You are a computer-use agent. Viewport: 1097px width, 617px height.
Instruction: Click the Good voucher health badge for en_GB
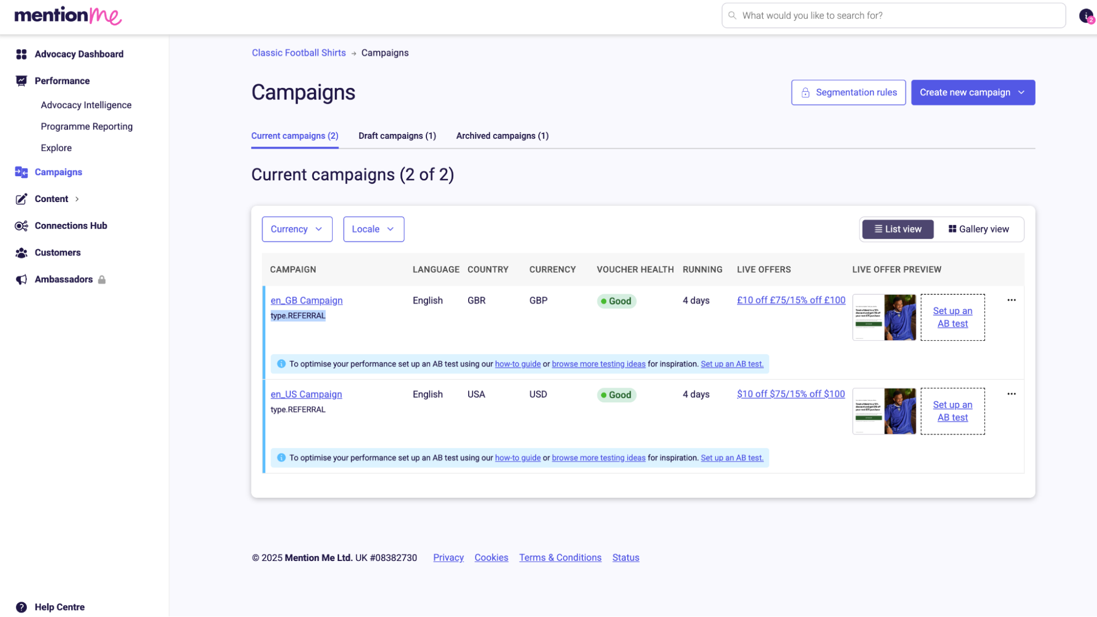pyautogui.click(x=616, y=301)
